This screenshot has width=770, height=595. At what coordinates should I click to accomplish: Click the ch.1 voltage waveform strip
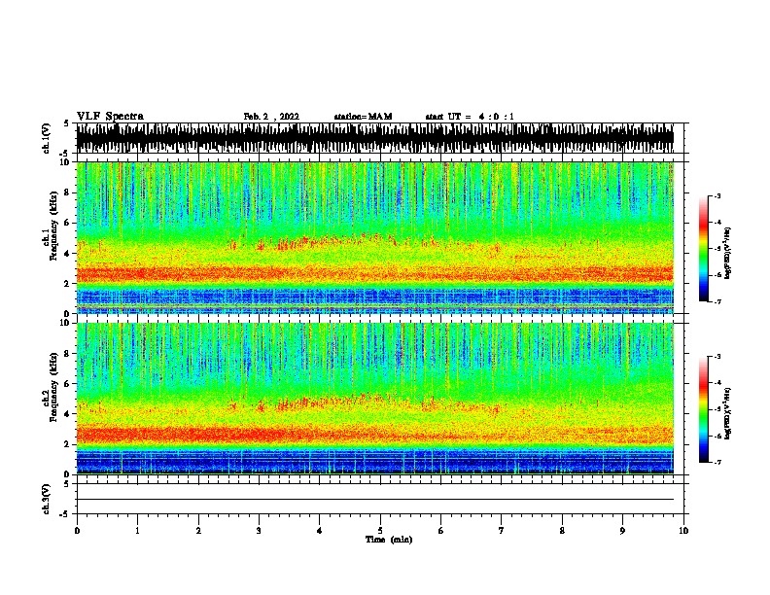point(375,138)
